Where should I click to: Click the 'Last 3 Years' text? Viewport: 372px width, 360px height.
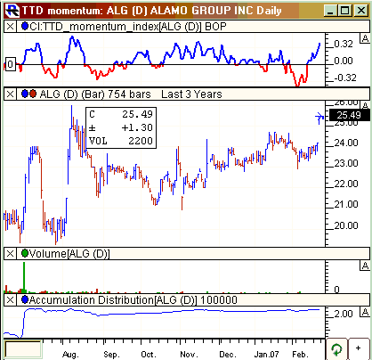click(x=191, y=94)
